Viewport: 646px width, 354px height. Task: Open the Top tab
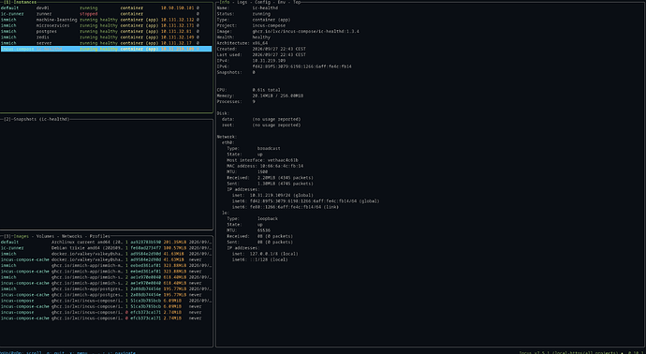tap(297, 2)
